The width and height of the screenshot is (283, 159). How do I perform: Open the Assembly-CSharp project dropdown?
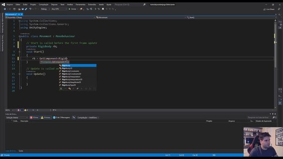50,18
